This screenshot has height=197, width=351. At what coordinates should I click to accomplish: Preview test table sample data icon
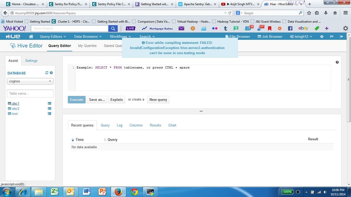(x=50, y=114)
